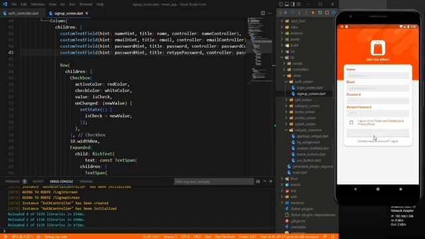
Task: Click the notification bell in status bar
Action: (333, 236)
